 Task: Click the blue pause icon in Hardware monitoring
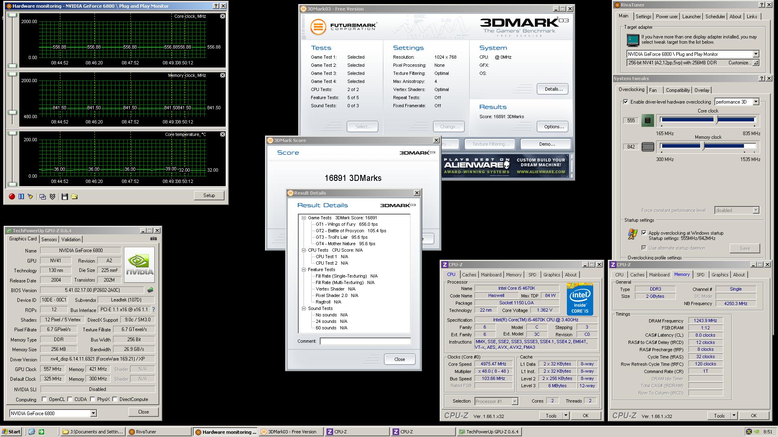point(21,197)
